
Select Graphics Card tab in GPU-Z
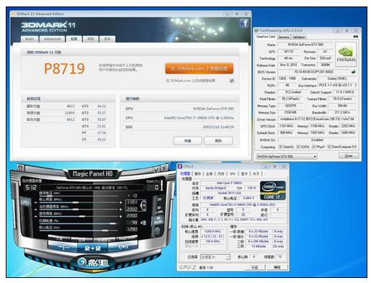266,37
